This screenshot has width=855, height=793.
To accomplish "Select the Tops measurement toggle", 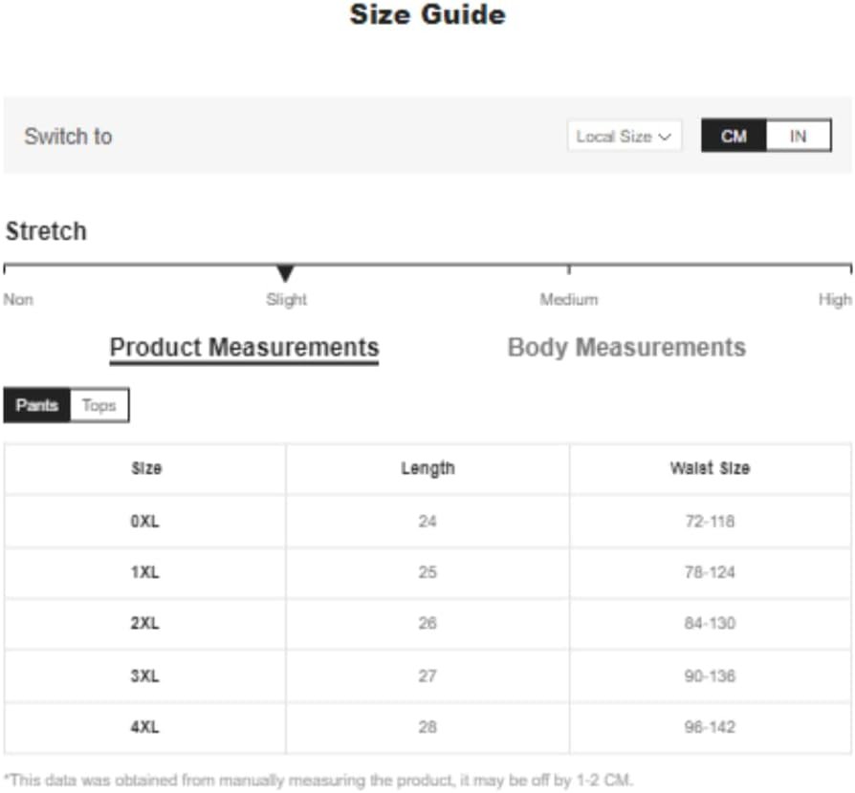I will [x=99, y=405].
